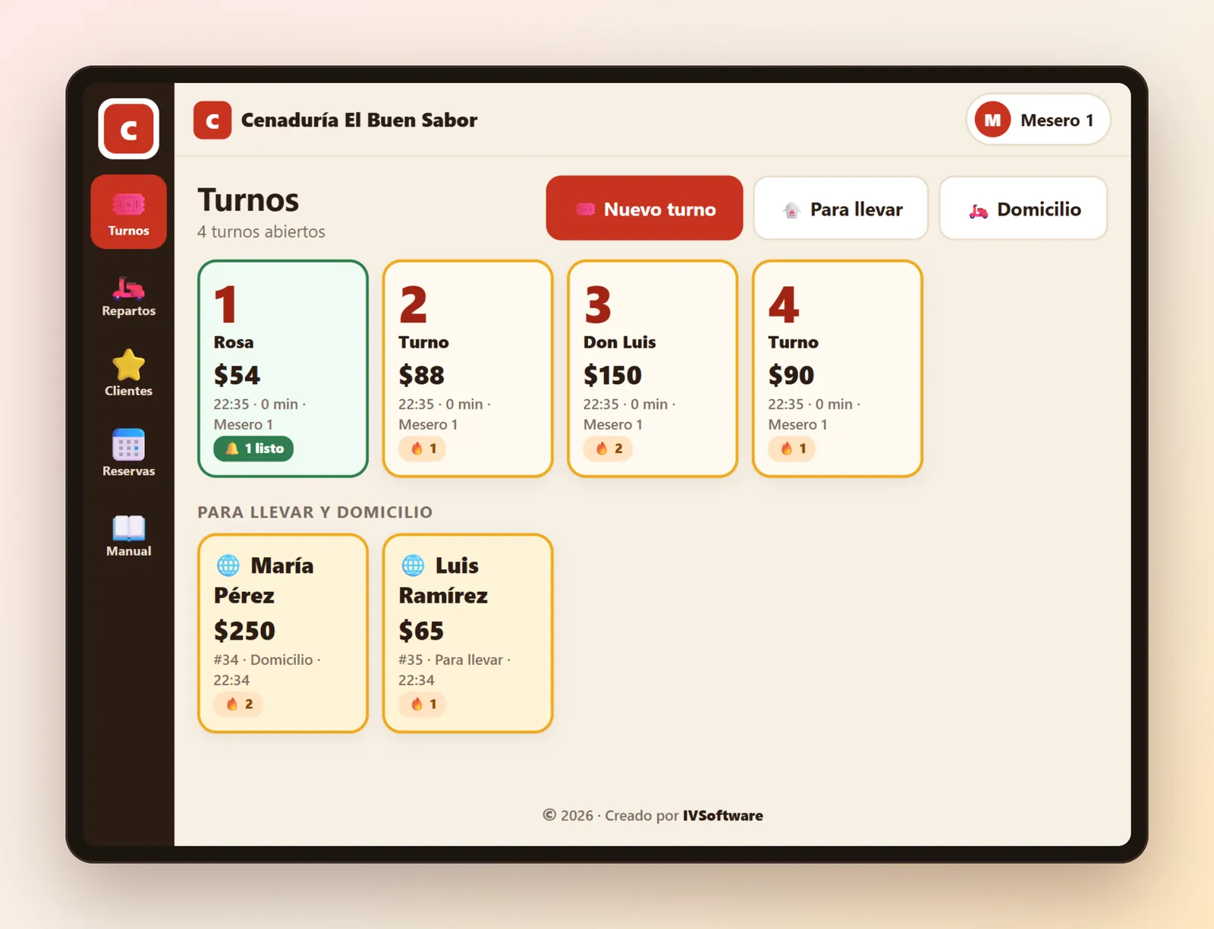The image size is (1214, 929).
Task: Click the $150 total on Don Luis
Action: pos(612,376)
